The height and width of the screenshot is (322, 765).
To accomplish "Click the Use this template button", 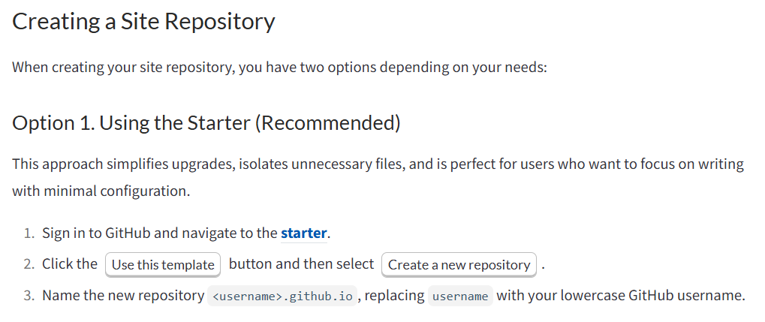I will [x=163, y=264].
